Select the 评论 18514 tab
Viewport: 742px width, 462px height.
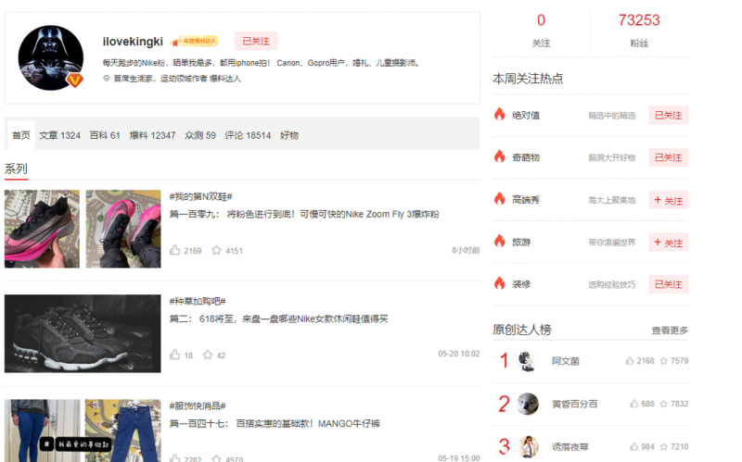tap(248, 135)
